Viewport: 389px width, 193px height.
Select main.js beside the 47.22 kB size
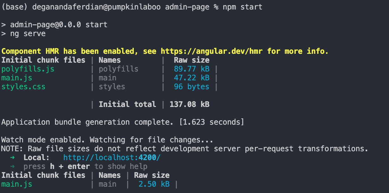pos(17,78)
